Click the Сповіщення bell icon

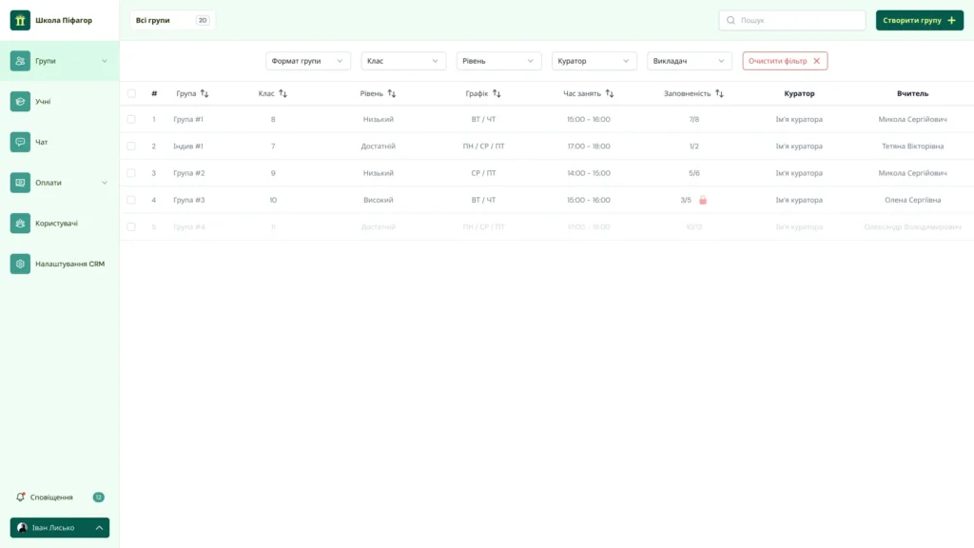tap(21, 497)
